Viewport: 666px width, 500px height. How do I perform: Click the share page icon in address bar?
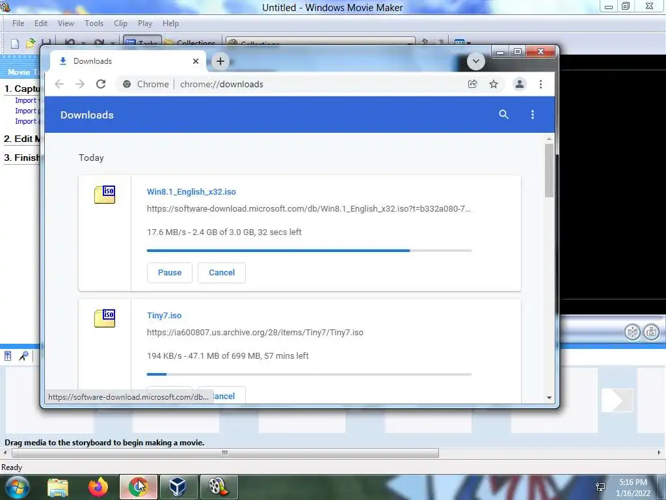(472, 84)
